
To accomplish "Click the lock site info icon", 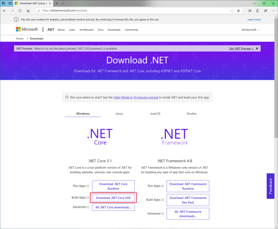I will coord(38,11).
